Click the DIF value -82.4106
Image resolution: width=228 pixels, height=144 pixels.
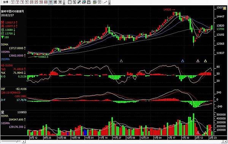tap(21, 89)
